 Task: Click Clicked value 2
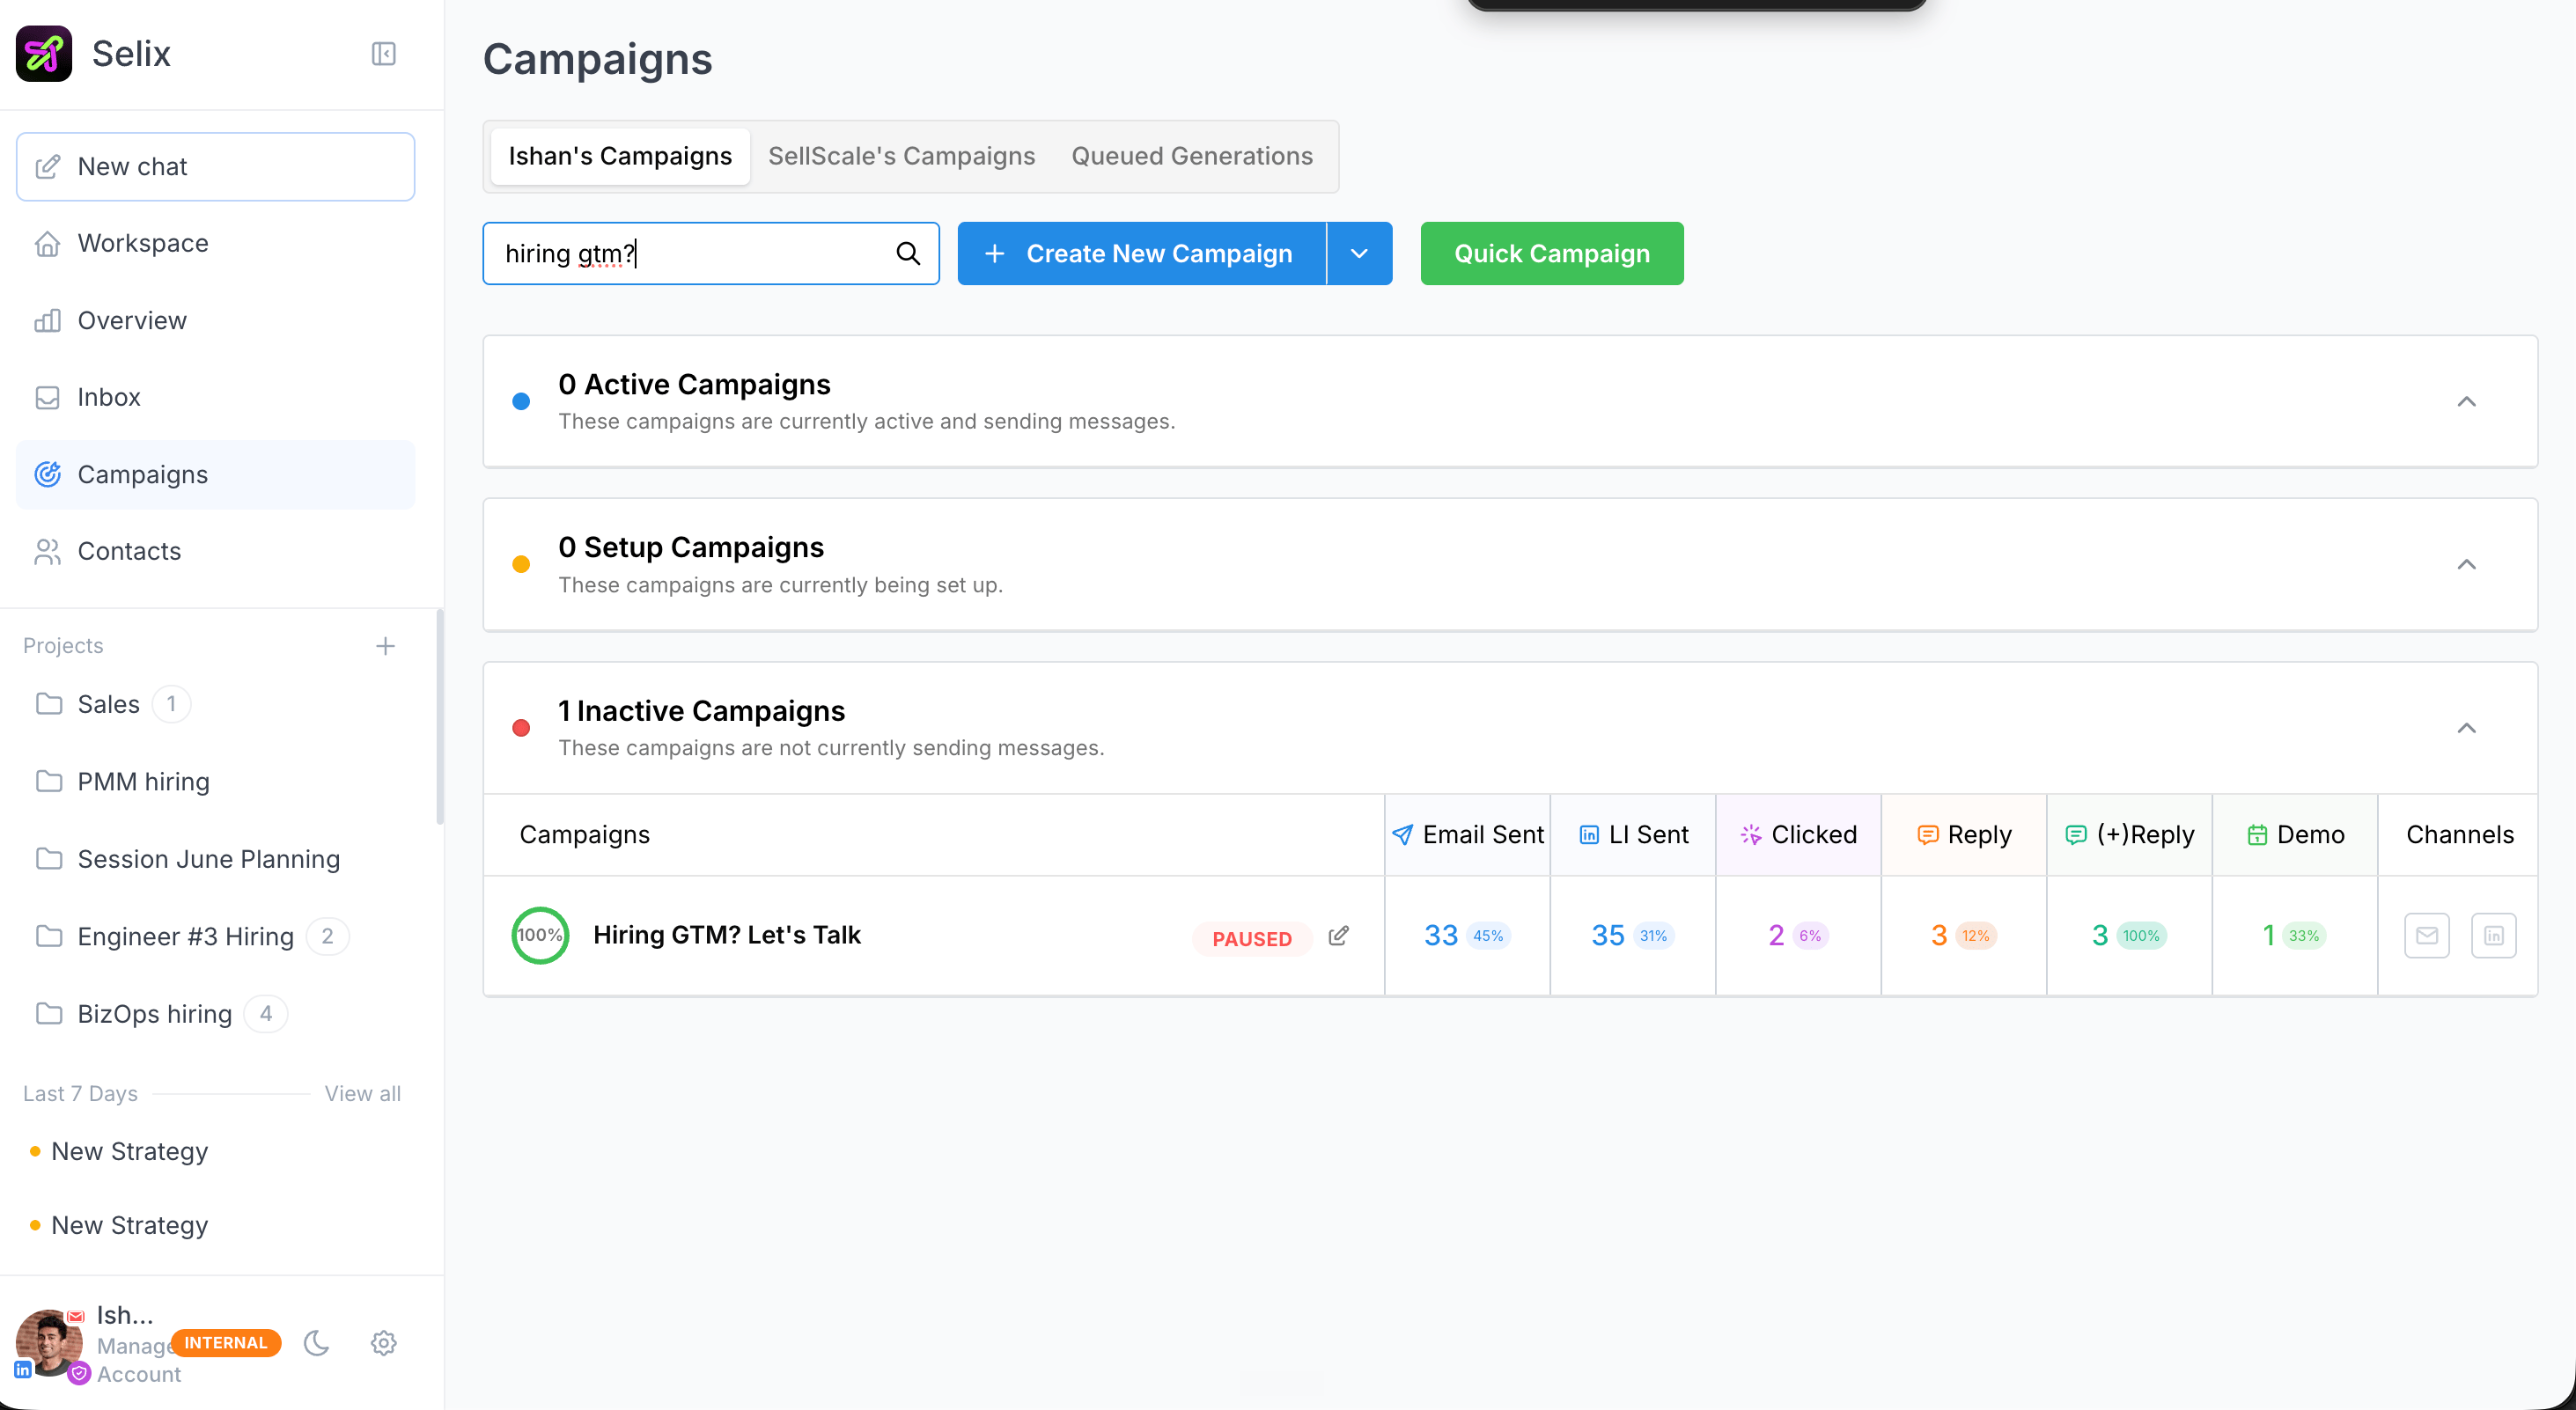point(1776,936)
